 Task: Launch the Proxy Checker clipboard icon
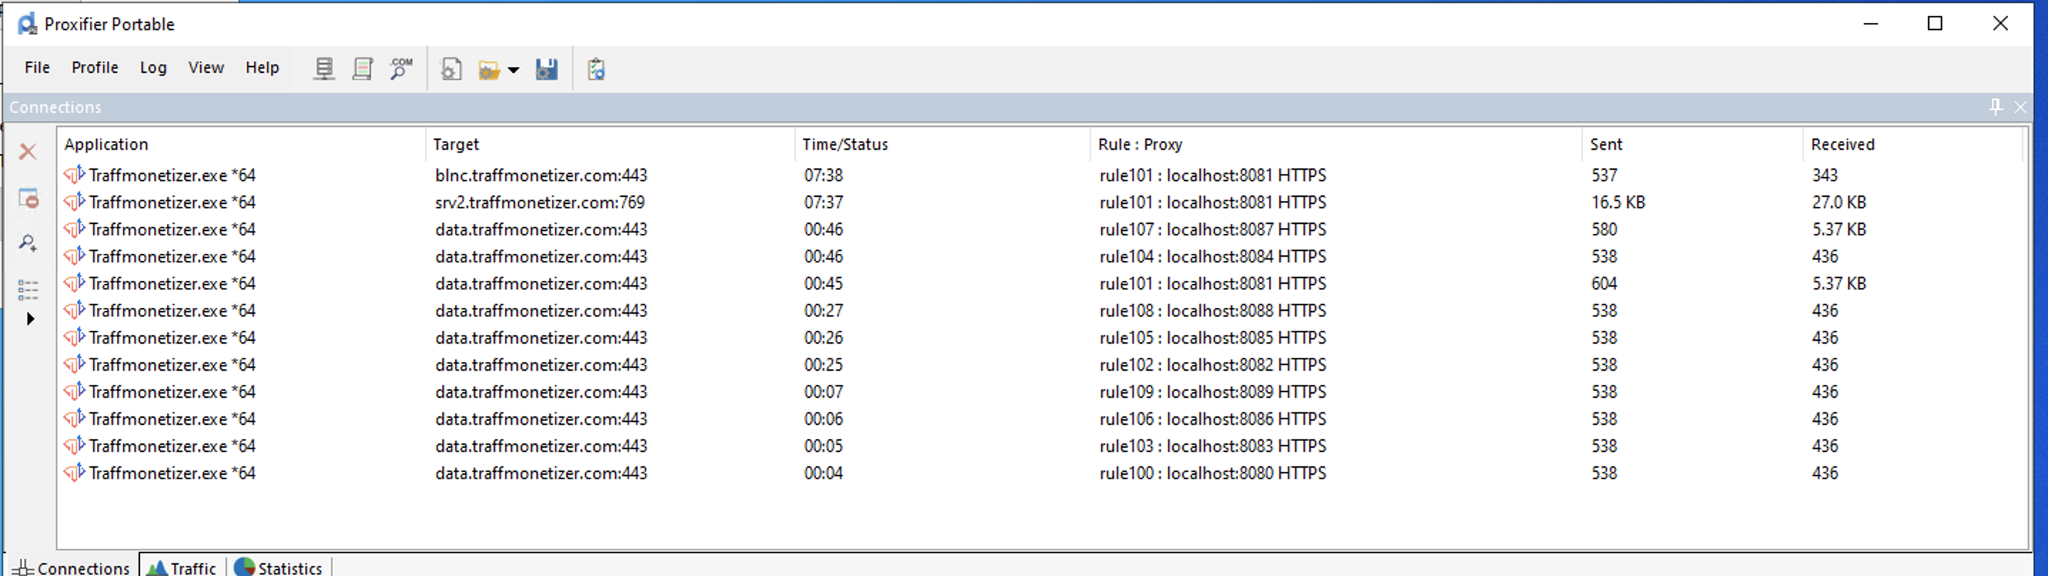596,69
